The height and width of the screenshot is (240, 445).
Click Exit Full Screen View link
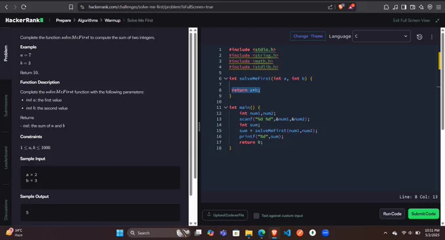point(411,20)
